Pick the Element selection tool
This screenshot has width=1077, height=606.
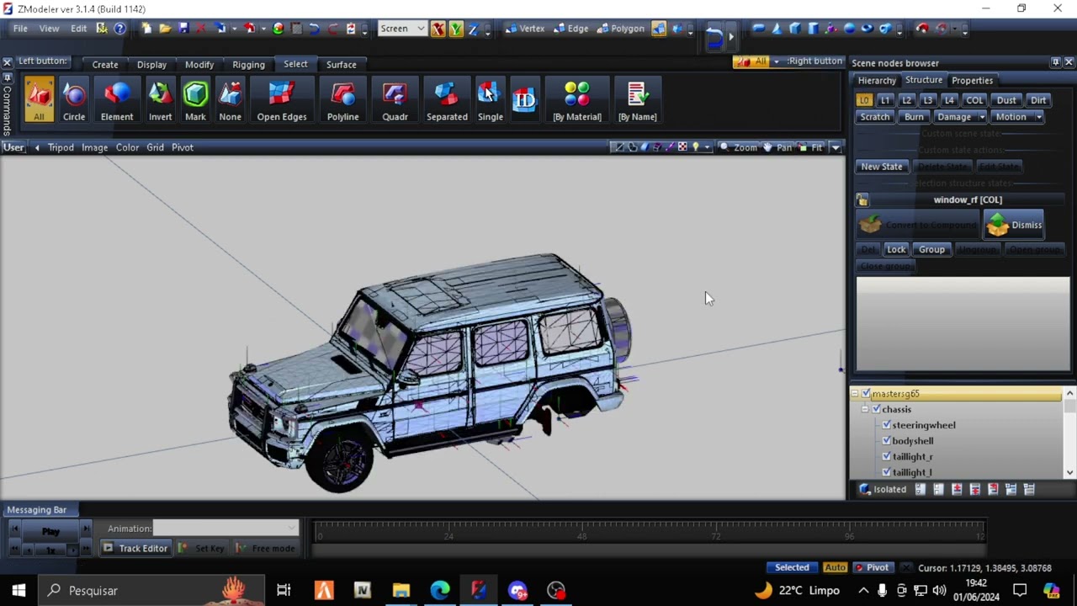117,100
